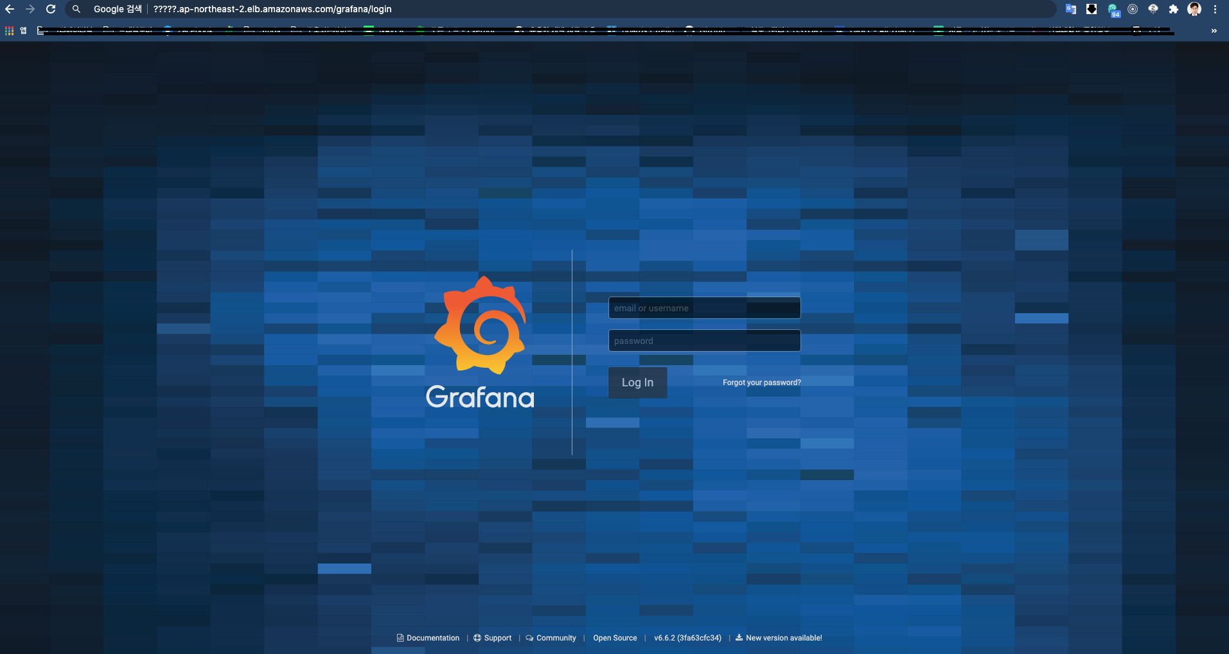The width and height of the screenshot is (1229, 654).
Task: Go forward in browser history
Action: [x=30, y=9]
